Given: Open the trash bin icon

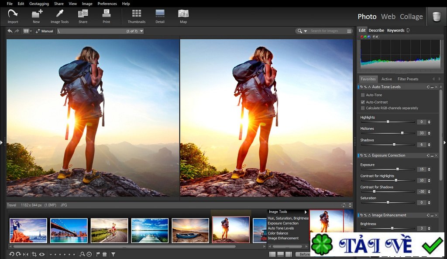Looking at the screenshot, I should point(436,17).
